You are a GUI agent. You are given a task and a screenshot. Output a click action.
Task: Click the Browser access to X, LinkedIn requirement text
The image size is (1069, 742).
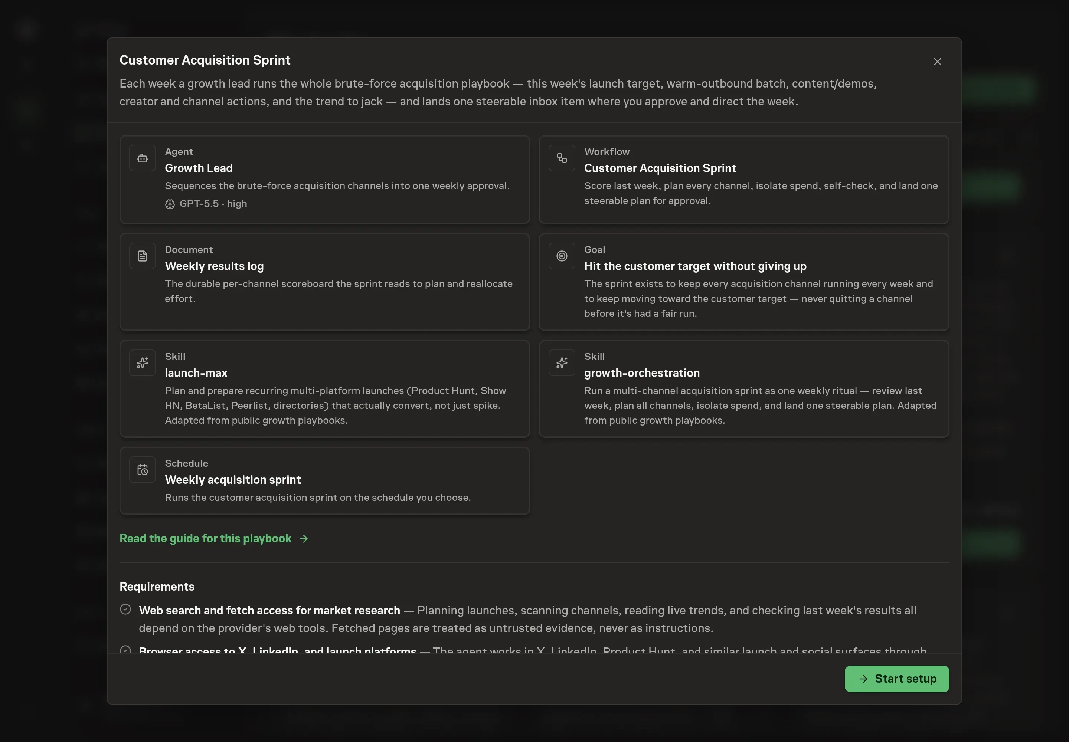point(277,650)
